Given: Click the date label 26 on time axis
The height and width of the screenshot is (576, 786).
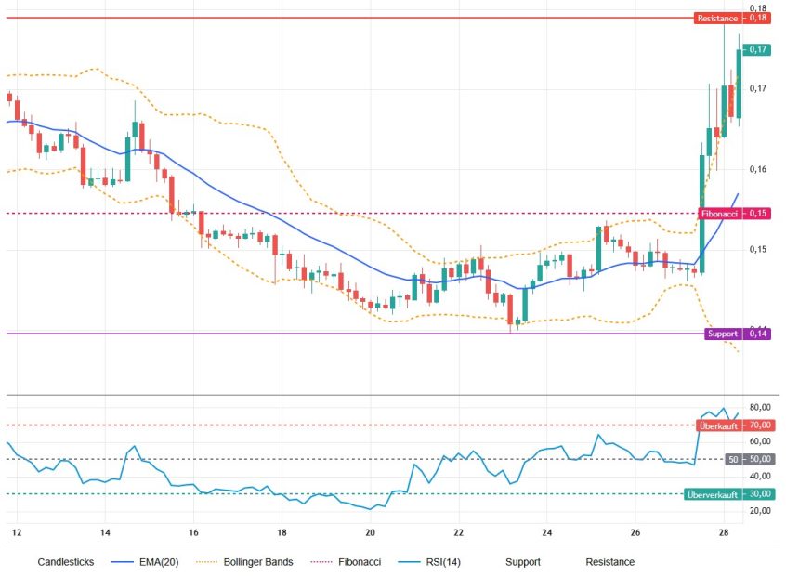Looking at the screenshot, I should point(635,532).
